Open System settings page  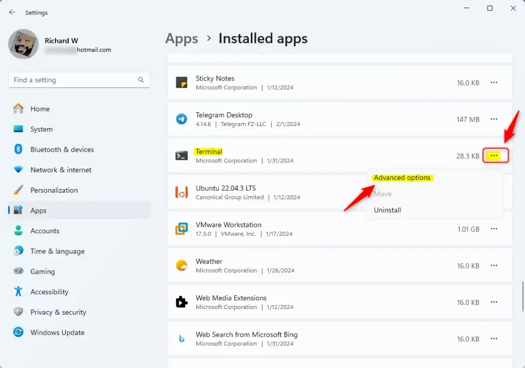tap(79, 129)
